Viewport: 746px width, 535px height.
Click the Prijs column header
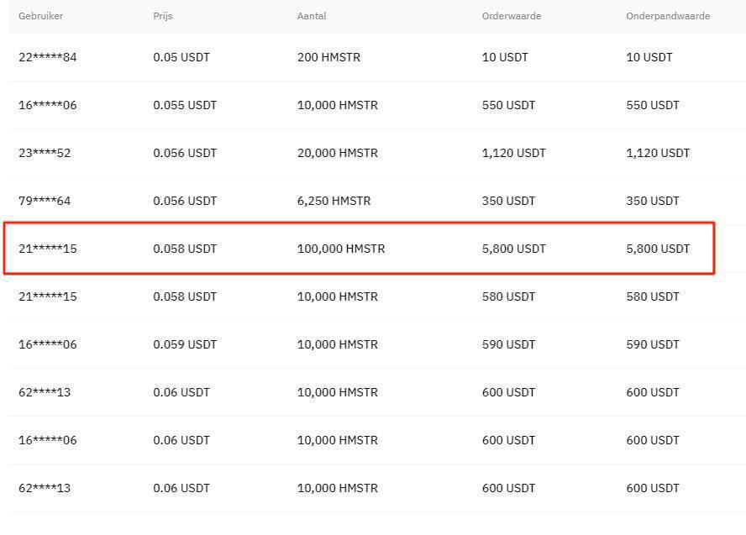coord(164,16)
